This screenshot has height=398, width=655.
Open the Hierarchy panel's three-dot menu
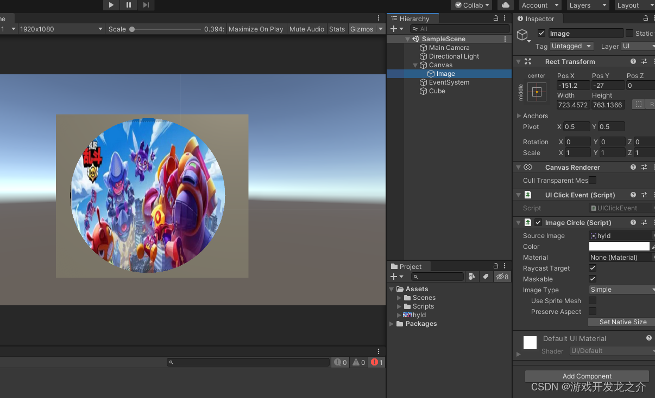(x=505, y=18)
